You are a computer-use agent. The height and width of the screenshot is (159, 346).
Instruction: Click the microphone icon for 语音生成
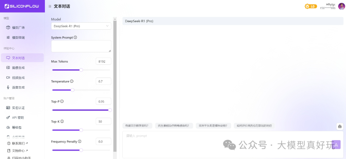click(8, 87)
